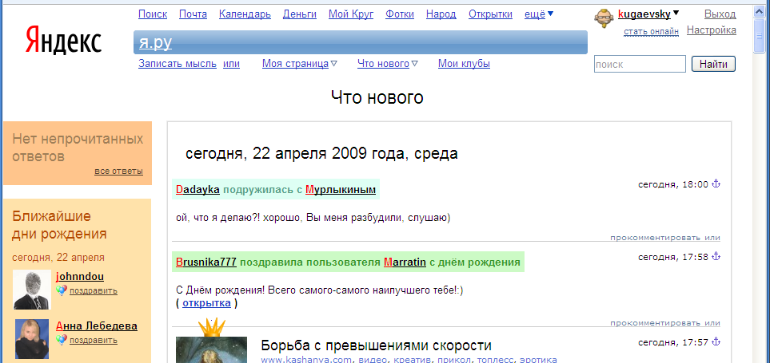Click the balloon icon under Анна Лебедева

pos(61,340)
